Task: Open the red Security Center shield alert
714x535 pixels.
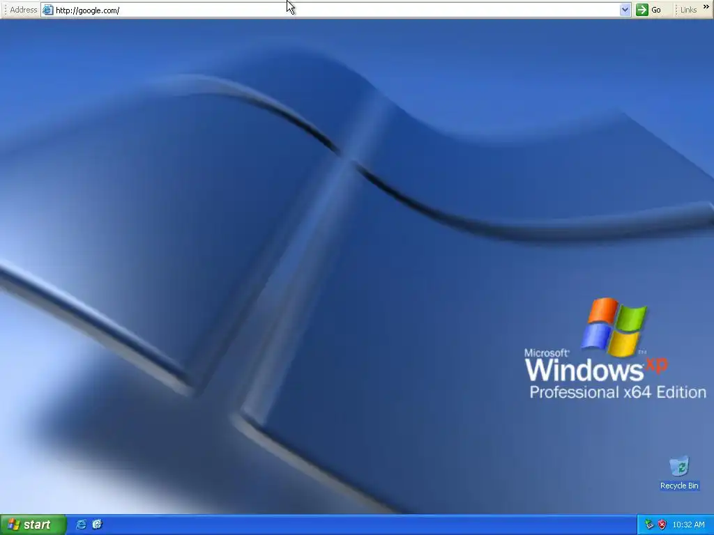Action: (662, 525)
